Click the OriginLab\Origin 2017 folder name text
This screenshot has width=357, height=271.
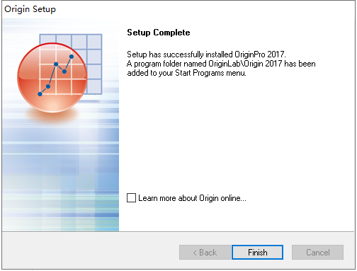[x=245, y=64]
